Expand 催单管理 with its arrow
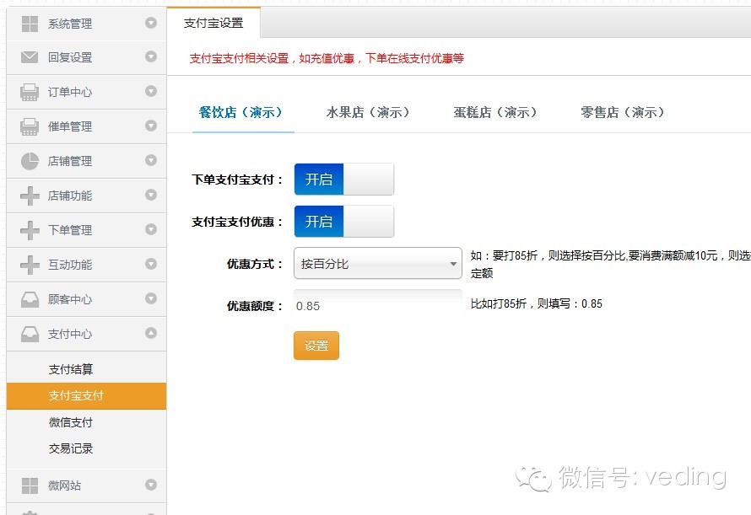The height and width of the screenshot is (515, 751). 151,126
